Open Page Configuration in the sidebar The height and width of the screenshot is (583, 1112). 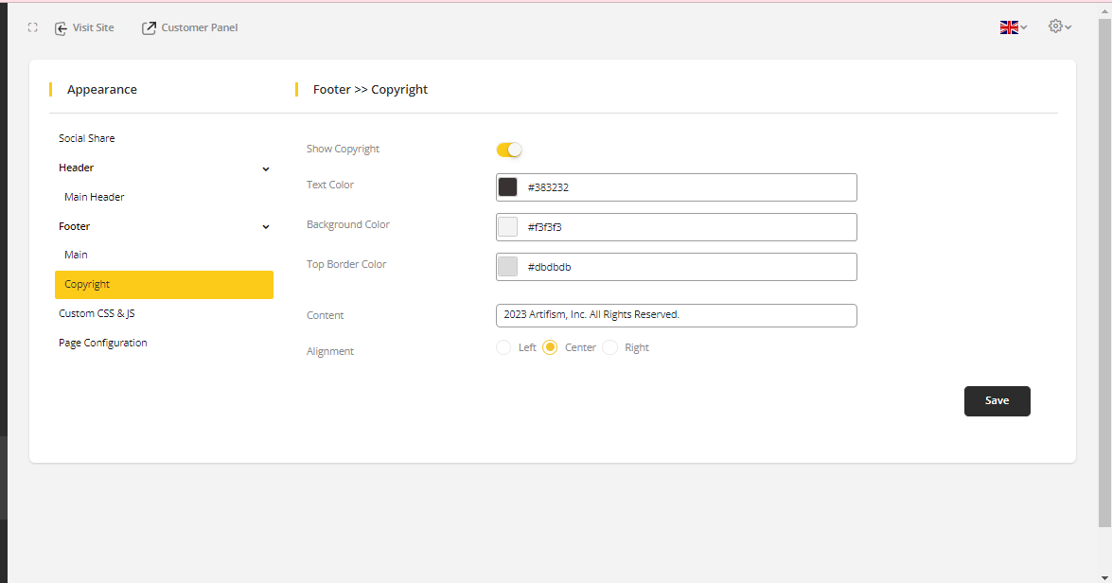click(103, 343)
